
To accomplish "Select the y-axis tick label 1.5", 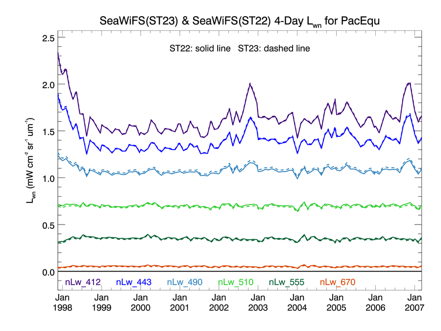I will coord(49,132).
